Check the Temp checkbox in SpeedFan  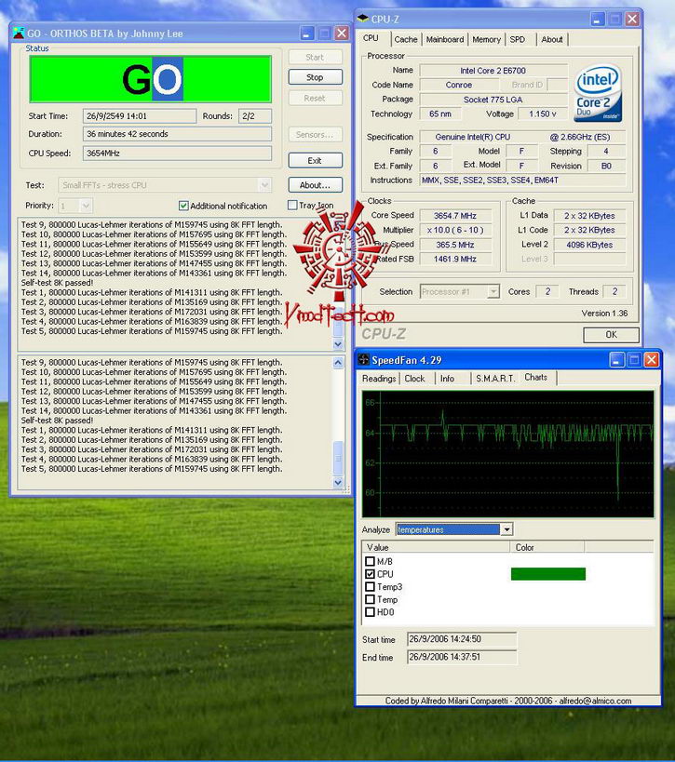370,599
